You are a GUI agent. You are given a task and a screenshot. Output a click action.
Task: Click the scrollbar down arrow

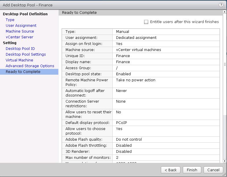pyautogui.click(x=225, y=161)
